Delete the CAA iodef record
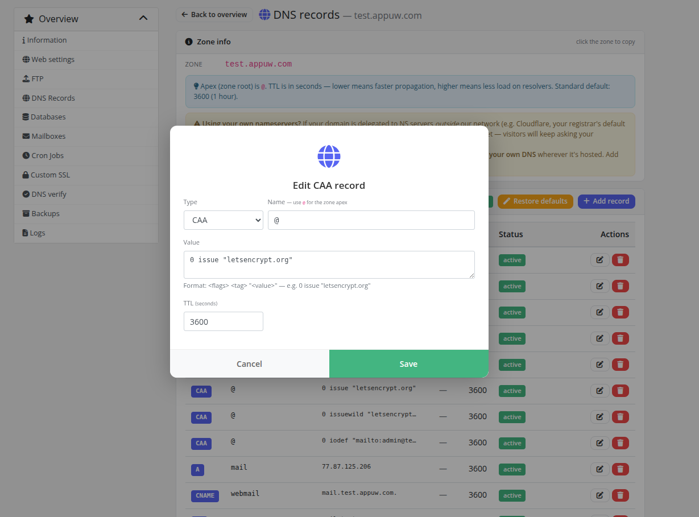This screenshot has width=699, height=517. [x=621, y=443]
